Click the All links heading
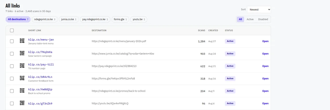Screen dimensions: 330x110 point(13,6)
